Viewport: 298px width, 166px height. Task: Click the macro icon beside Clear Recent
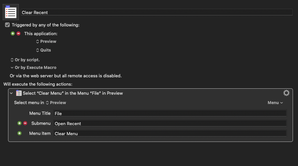coord(11,12)
